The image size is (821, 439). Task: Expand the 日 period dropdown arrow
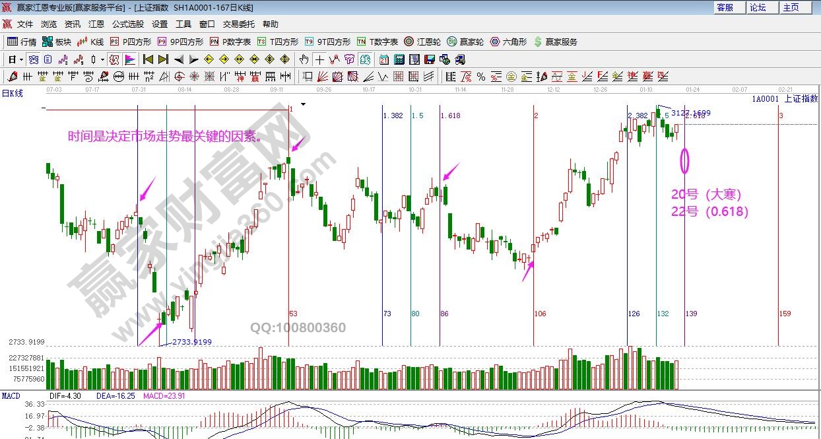point(21,59)
